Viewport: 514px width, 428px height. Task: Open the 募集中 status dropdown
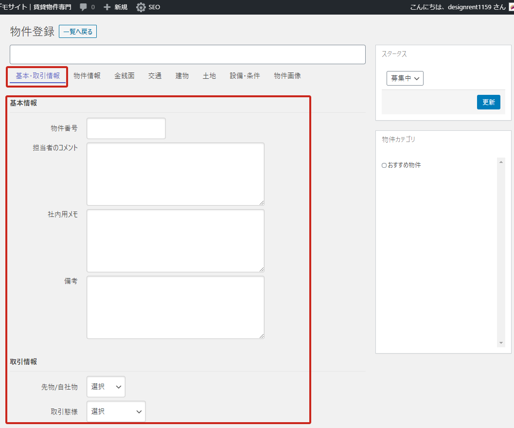[405, 78]
